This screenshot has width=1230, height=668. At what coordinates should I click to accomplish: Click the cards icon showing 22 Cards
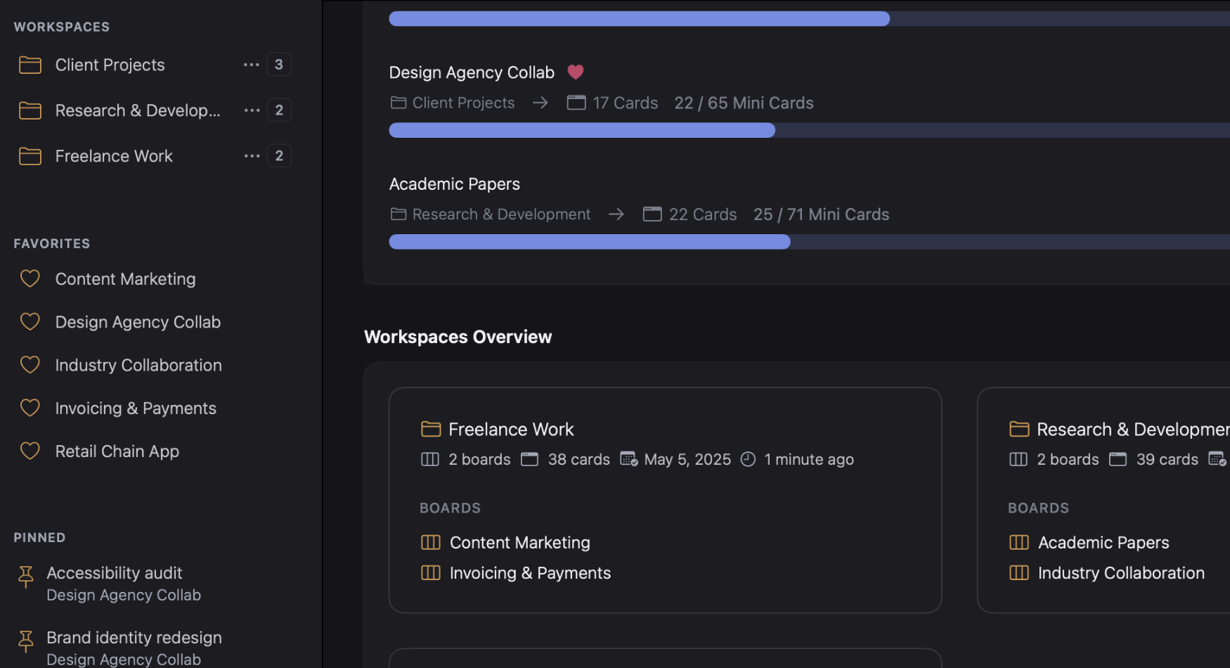point(652,213)
